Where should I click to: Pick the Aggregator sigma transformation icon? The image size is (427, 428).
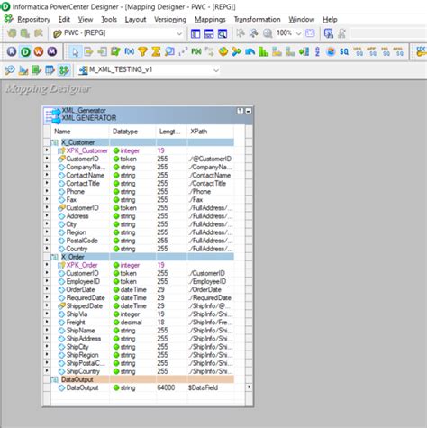pos(156,51)
